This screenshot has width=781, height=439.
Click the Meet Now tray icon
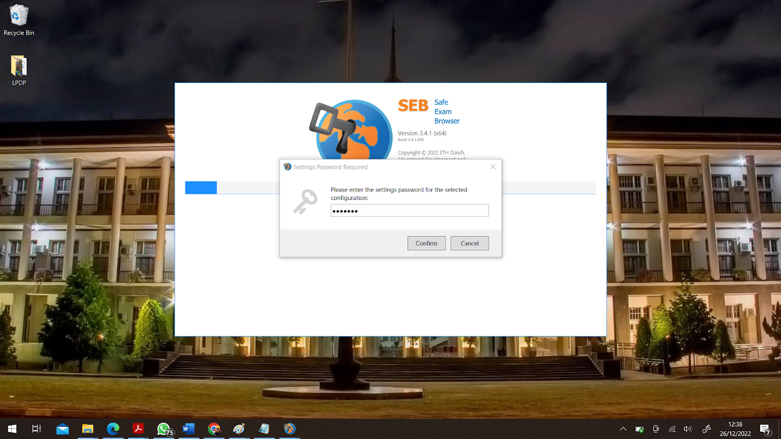point(656,429)
